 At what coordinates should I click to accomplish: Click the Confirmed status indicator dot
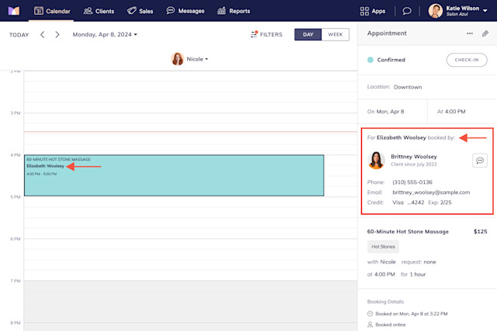(370, 60)
